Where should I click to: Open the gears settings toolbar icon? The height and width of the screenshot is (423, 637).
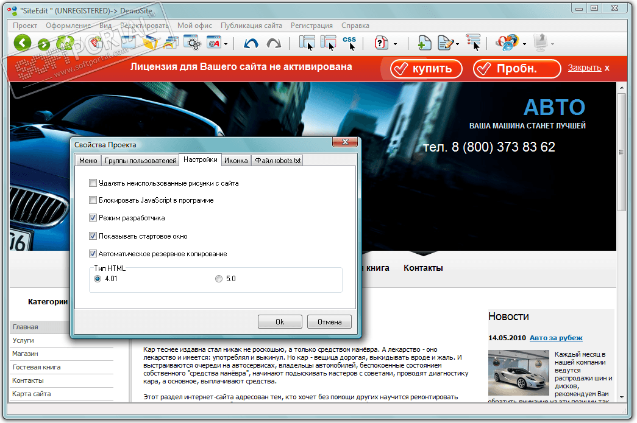[193, 43]
